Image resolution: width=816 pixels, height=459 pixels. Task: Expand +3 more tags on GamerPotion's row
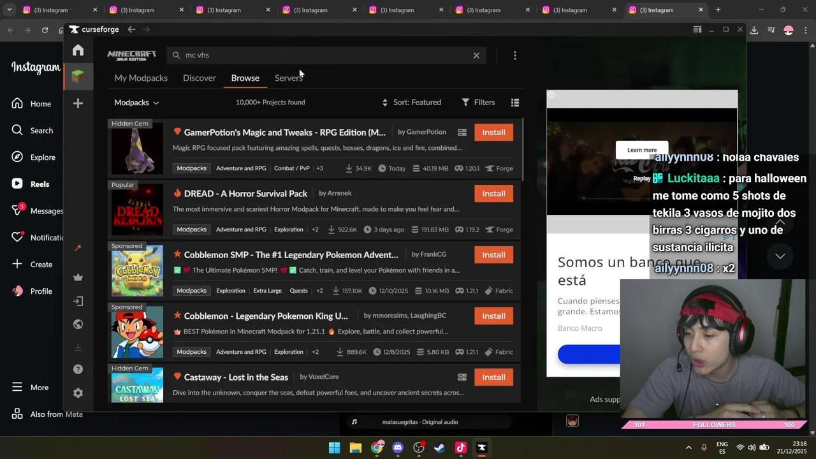[x=320, y=168]
